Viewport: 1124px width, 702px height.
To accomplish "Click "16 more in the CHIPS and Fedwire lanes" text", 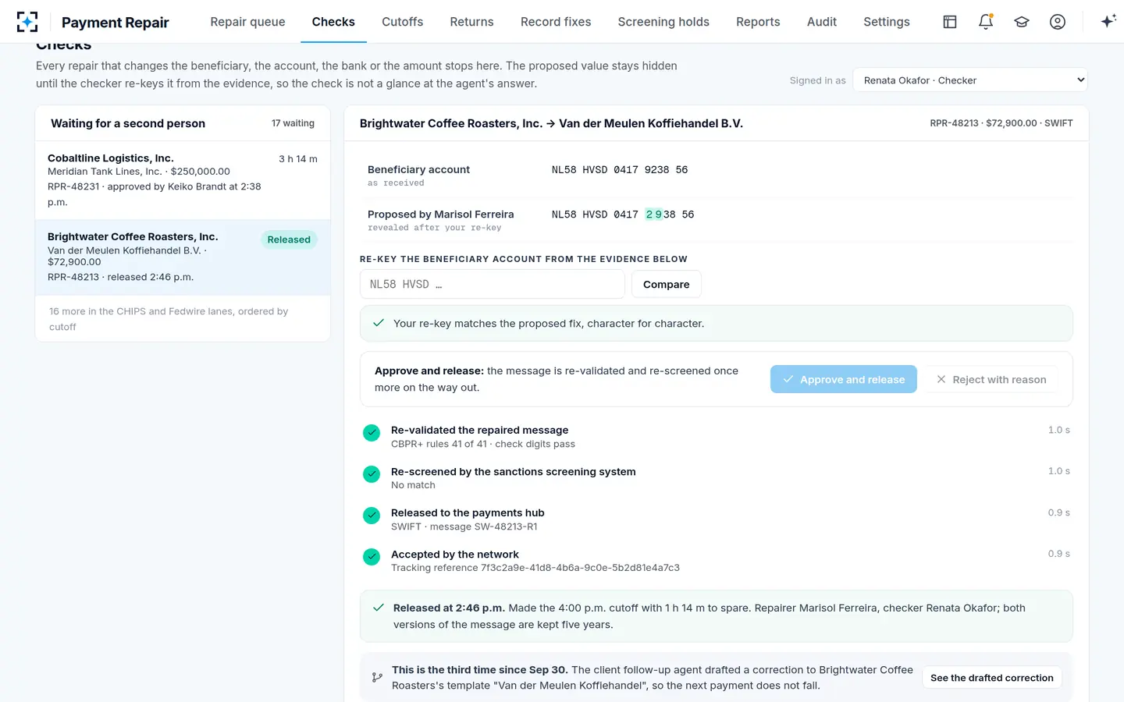I will [169, 319].
